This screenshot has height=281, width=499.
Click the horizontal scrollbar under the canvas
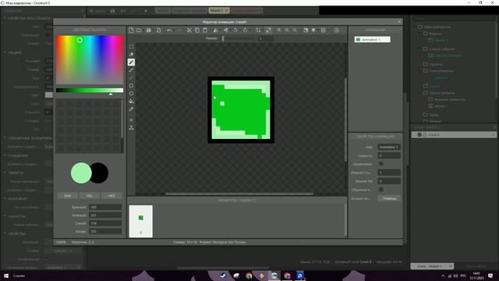pyautogui.click(x=239, y=194)
